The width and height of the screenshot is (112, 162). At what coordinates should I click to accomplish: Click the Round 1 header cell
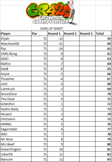55,33
